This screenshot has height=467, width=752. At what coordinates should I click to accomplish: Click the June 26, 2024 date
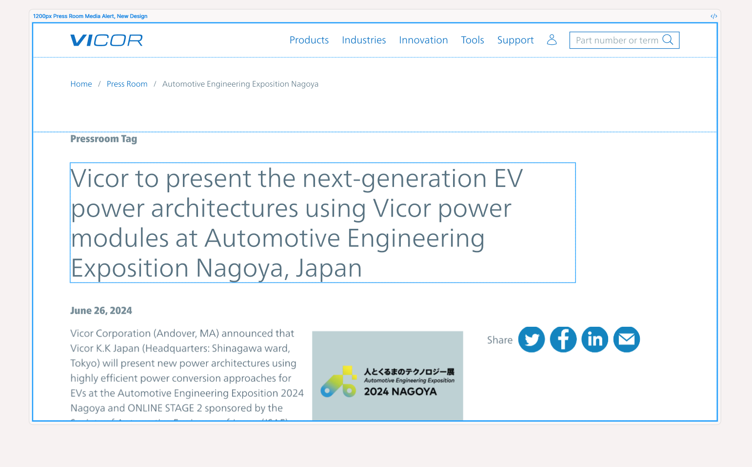click(x=101, y=311)
